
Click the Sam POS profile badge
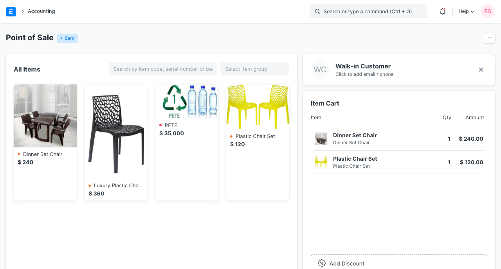pyautogui.click(x=67, y=38)
